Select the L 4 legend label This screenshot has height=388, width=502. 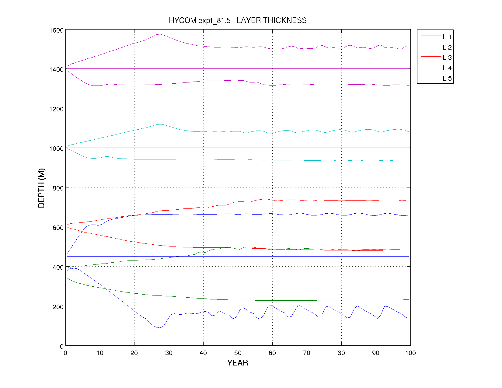[447, 68]
